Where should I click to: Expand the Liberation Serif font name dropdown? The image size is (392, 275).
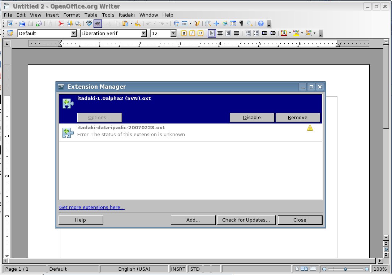[x=144, y=34]
